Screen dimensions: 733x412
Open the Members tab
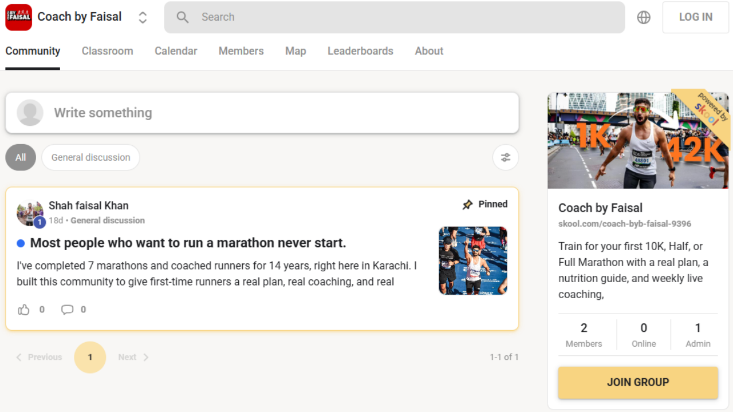pyautogui.click(x=241, y=51)
